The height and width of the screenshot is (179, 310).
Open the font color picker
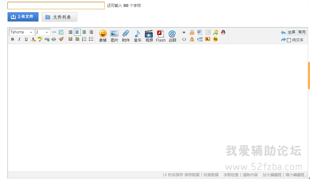(x=33, y=39)
